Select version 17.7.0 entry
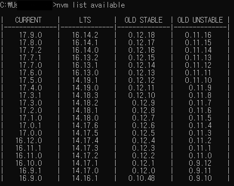This screenshot has height=186, width=234. click(31, 65)
